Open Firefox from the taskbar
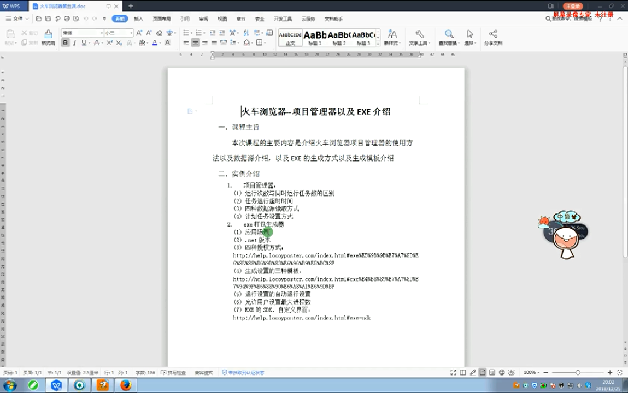 [126, 385]
